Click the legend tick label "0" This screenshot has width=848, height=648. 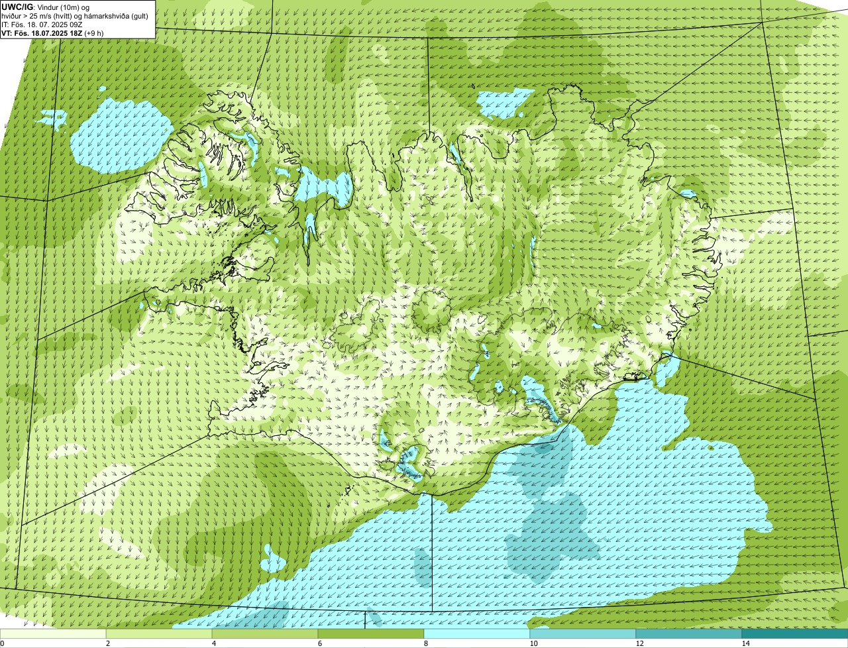[x=2, y=643]
